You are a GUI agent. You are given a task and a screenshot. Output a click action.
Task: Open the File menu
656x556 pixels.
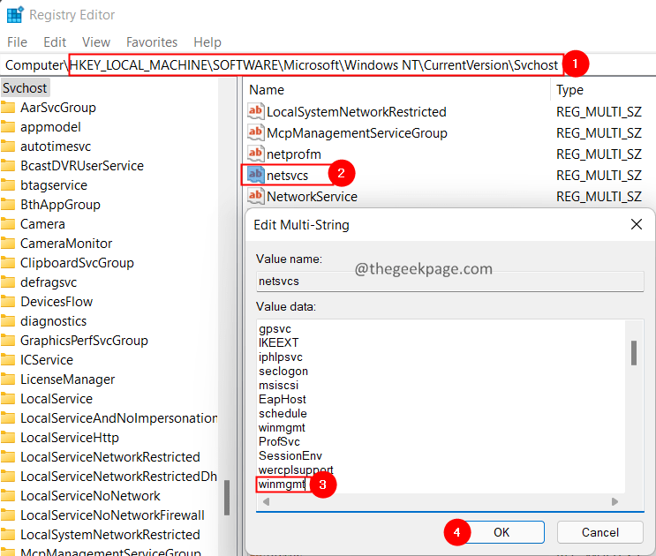pos(17,42)
